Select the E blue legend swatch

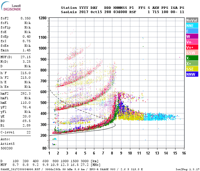coord(192,31)
